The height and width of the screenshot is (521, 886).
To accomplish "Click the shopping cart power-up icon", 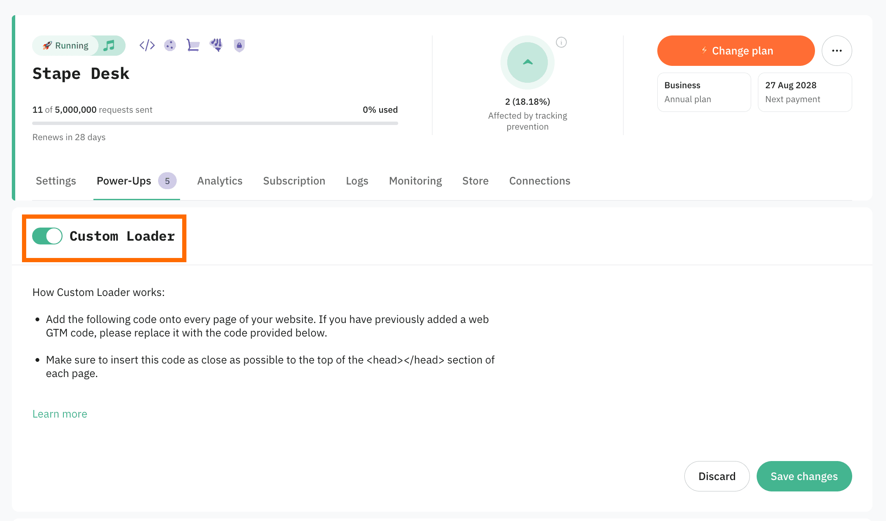I will (x=193, y=45).
